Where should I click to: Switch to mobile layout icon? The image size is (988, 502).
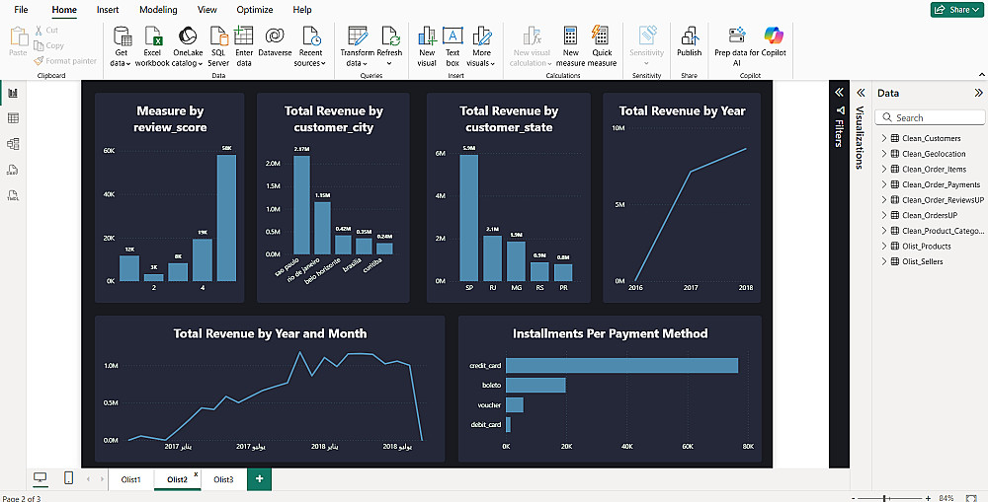[x=69, y=478]
